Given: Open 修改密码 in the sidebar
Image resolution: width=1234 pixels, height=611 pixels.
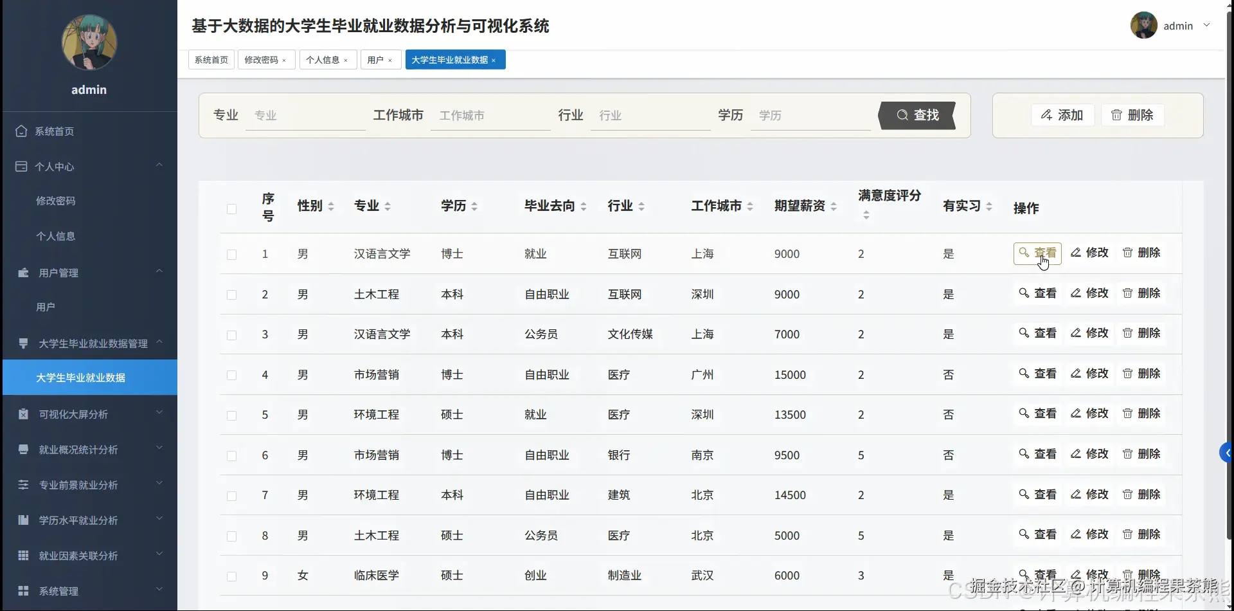Looking at the screenshot, I should [56, 201].
